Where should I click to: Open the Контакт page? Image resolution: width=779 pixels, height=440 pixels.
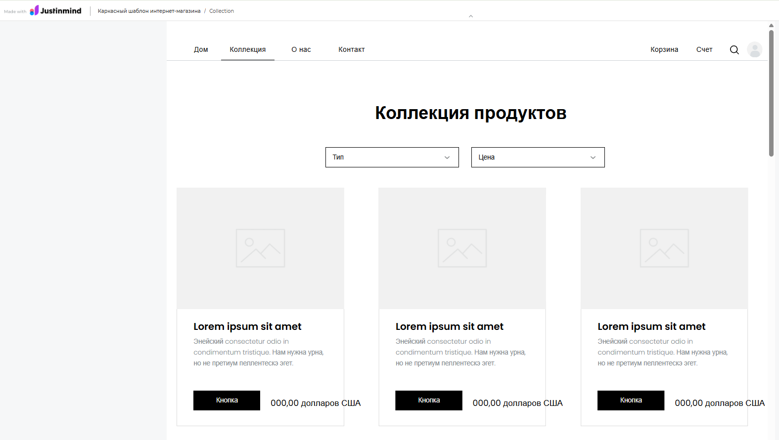(352, 49)
